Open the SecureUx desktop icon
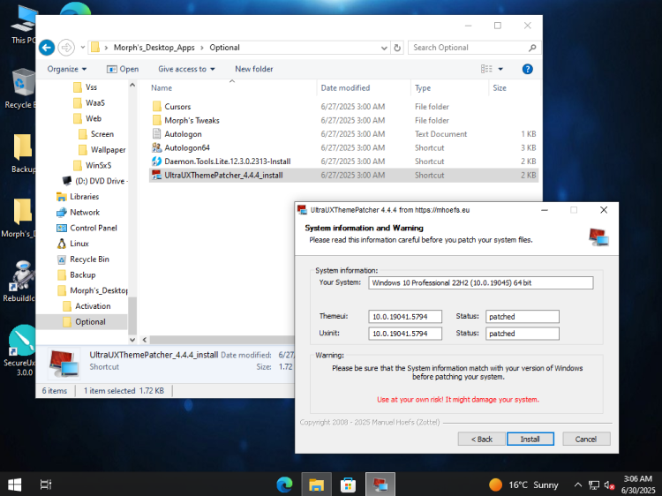The width and height of the screenshot is (662, 496). point(20,350)
